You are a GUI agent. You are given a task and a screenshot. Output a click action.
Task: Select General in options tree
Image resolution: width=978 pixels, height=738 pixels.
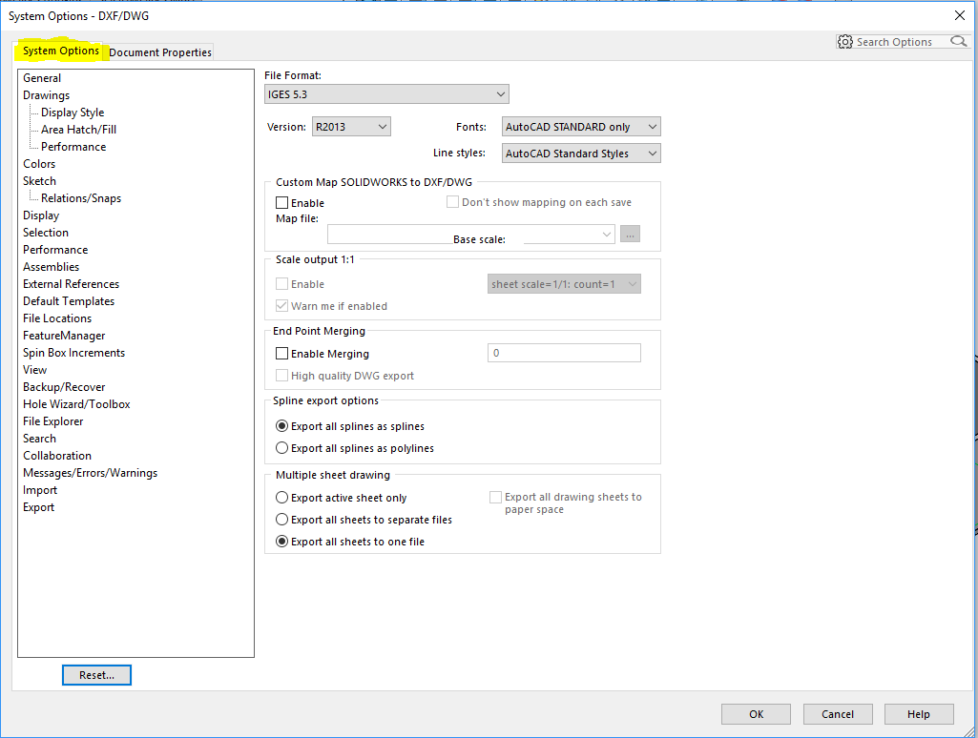pyautogui.click(x=42, y=78)
